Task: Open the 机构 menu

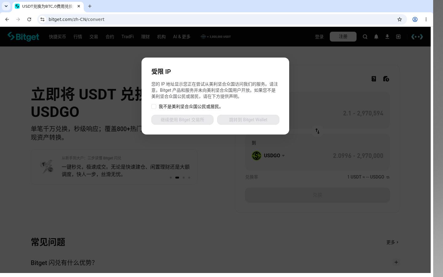Action: [162, 37]
